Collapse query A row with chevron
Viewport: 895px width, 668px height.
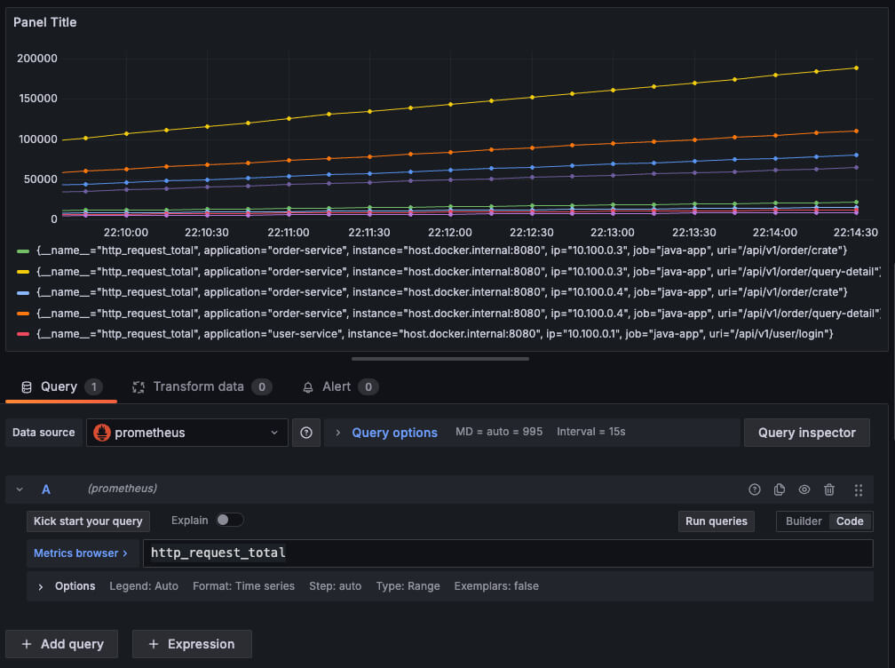coord(20,489)
